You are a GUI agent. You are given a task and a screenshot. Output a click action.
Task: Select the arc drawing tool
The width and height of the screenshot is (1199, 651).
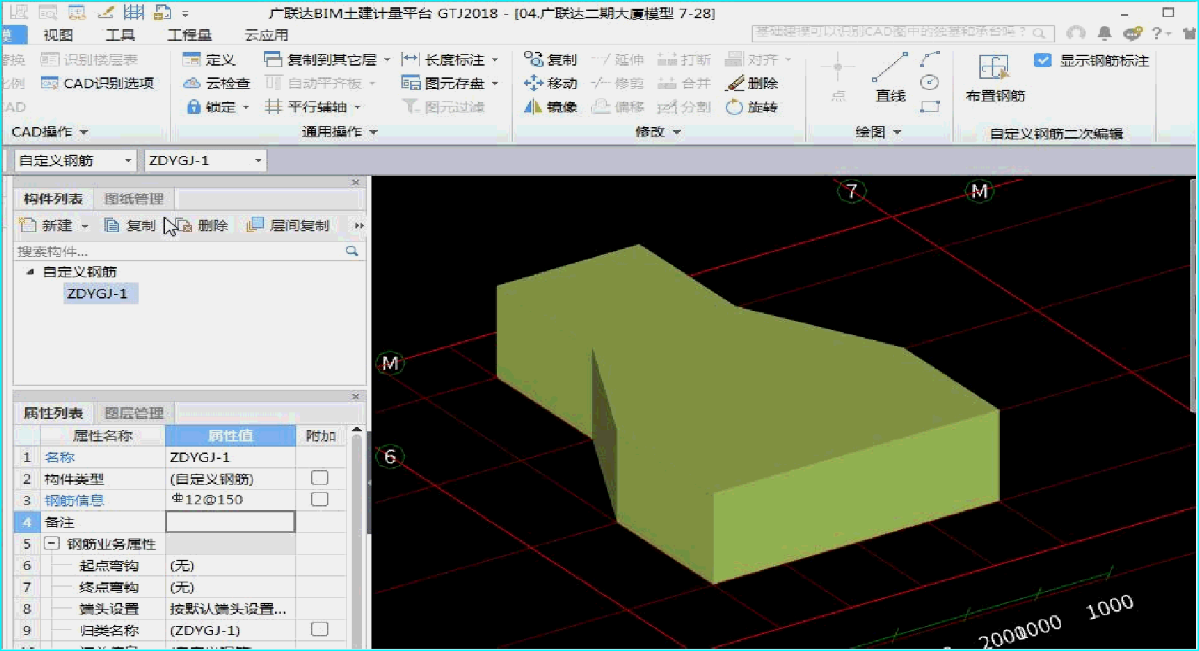point(930,59)
